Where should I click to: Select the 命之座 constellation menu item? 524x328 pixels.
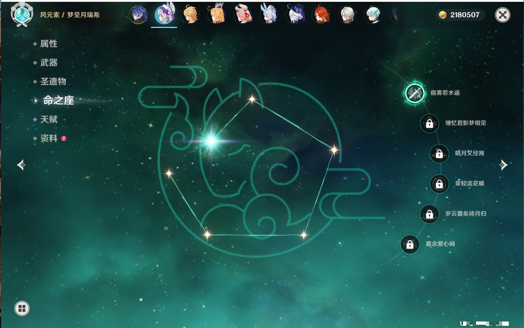pos(58,100)
